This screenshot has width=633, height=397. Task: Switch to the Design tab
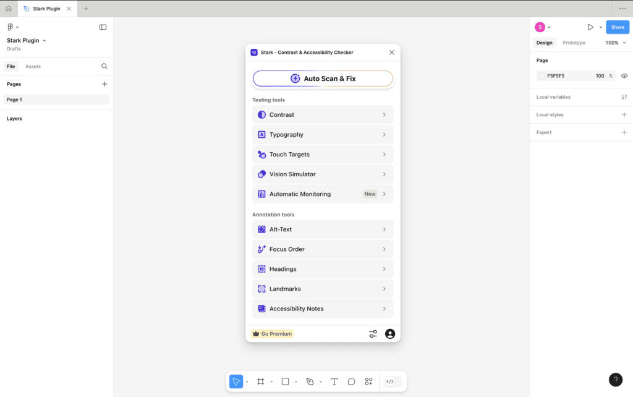point(544,43)
